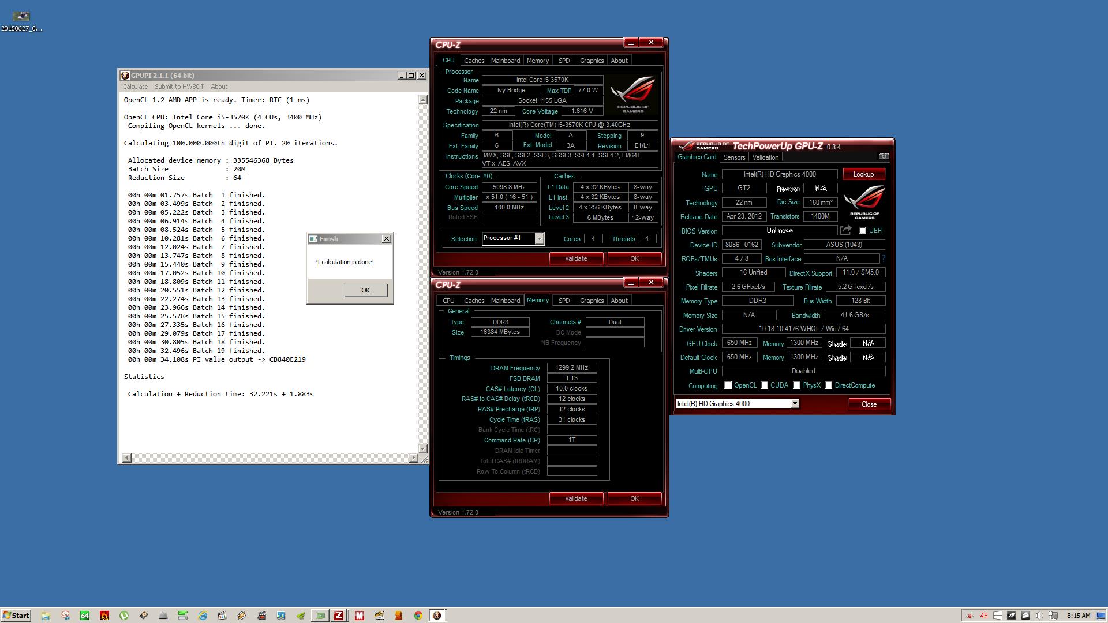Click the green Nvidia taskbar icon
The width and height of the screenshot is (1108, 623).
click(301, 616)
